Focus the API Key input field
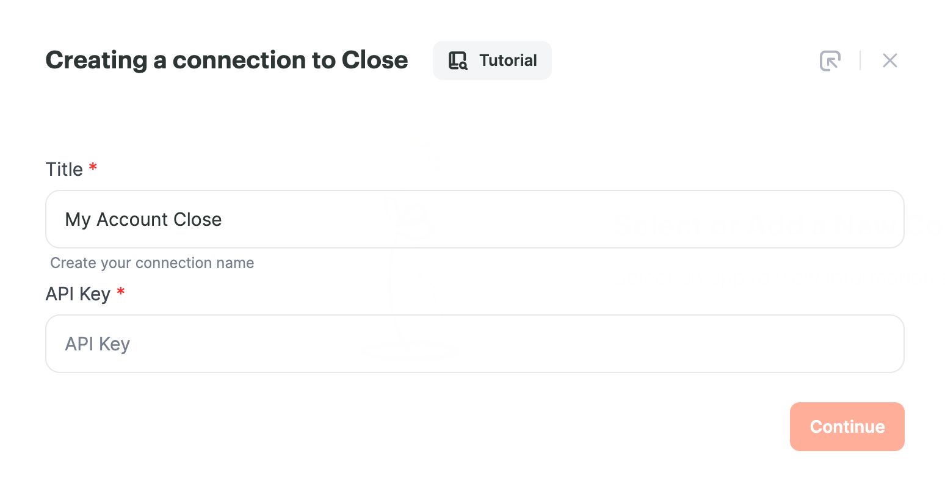The width and height of the screenshot is (945, 492). point(475,344)
